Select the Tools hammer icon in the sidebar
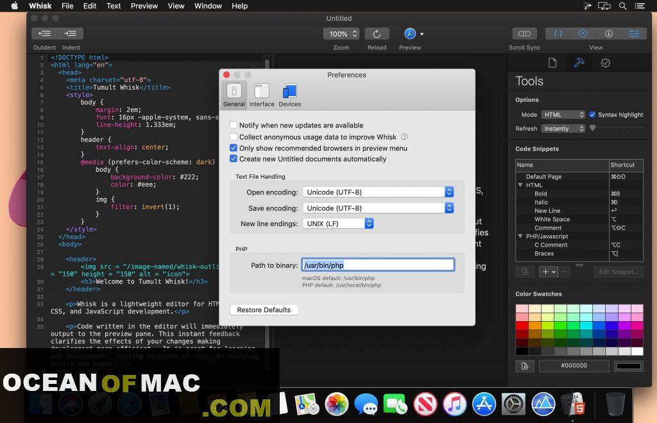 579,63
